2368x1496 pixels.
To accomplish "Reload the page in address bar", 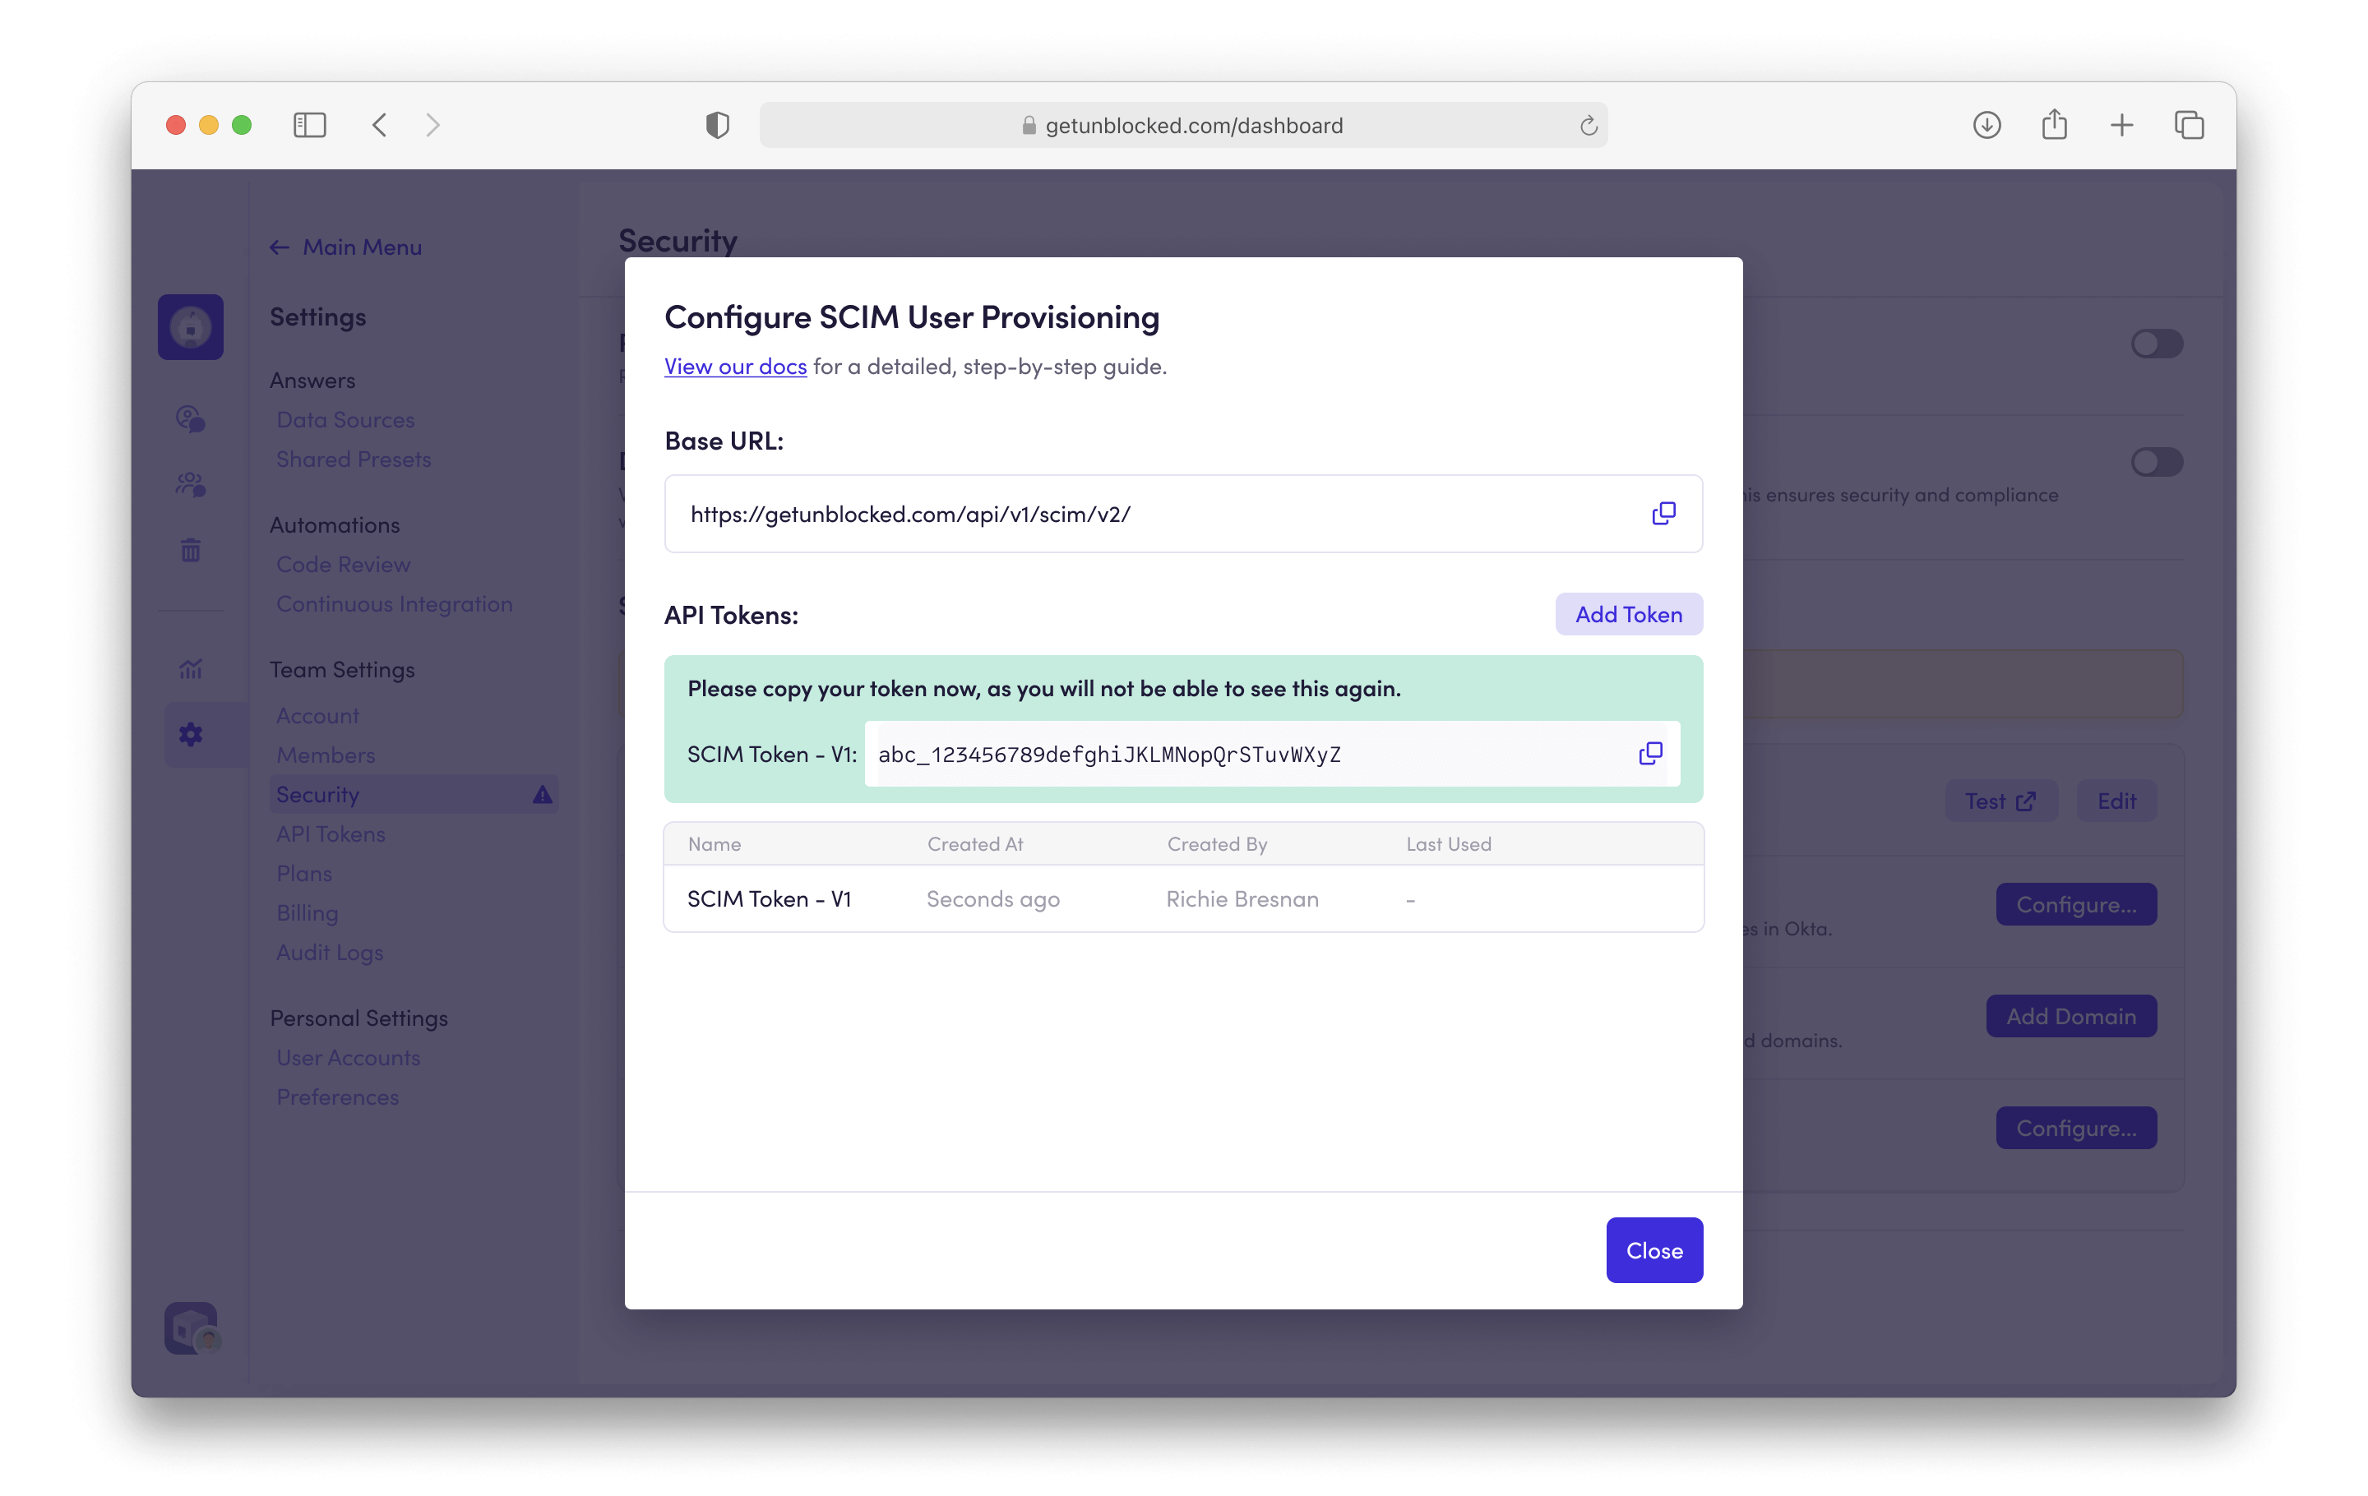I will (x=1587, y=126).
